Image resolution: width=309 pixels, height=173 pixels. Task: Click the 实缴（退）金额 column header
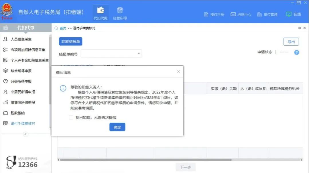coord(223,88)
